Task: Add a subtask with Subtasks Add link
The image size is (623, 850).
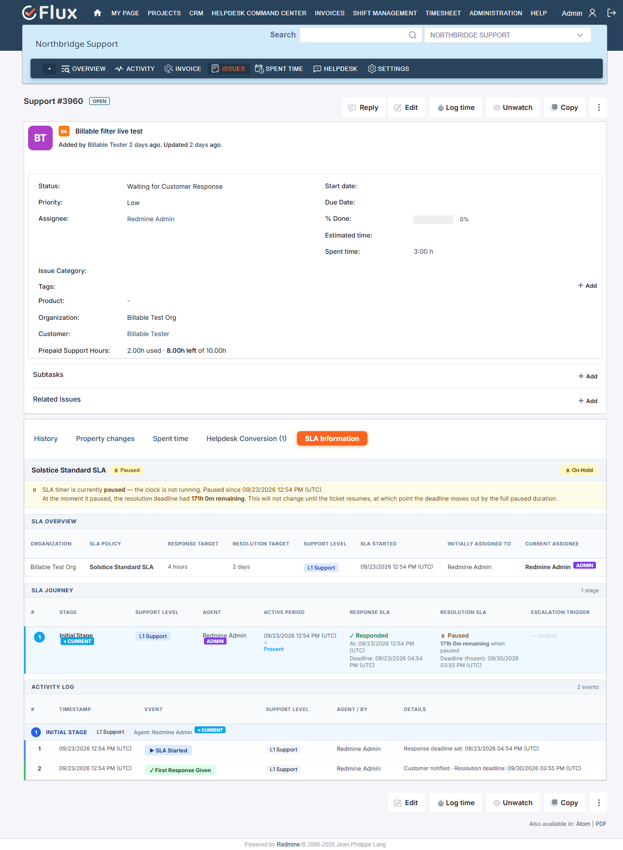Action: [x=588, y=376]
